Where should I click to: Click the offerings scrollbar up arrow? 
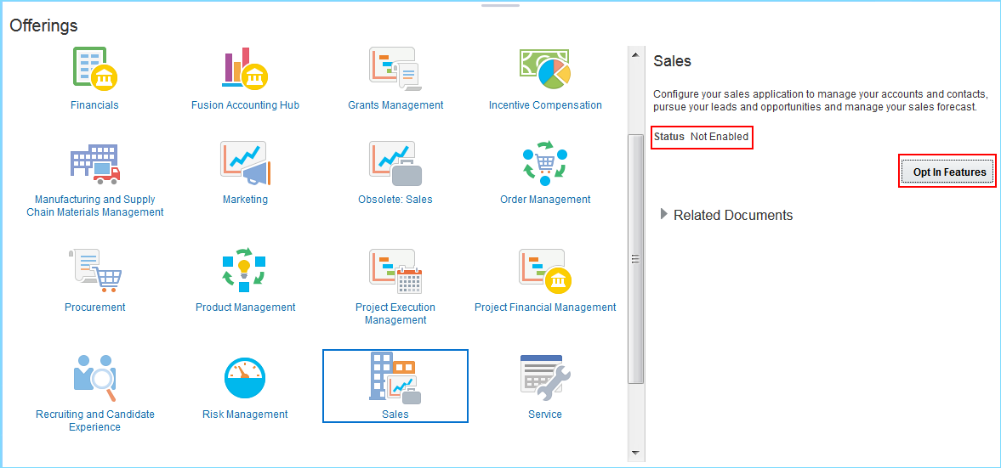tap(635, 55)
